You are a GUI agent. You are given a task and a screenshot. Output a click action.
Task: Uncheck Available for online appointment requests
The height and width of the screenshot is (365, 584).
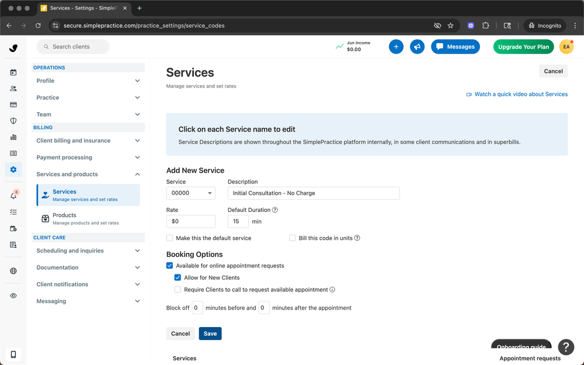tap(169, 266)
